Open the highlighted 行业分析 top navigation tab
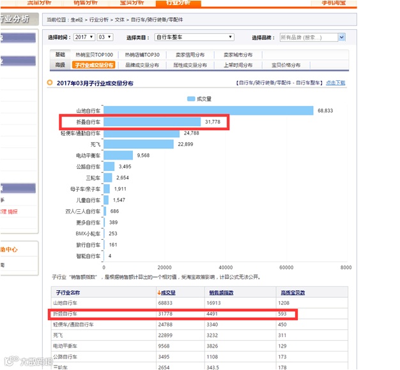This screenshot has width=400, height=370. (178, 3)
